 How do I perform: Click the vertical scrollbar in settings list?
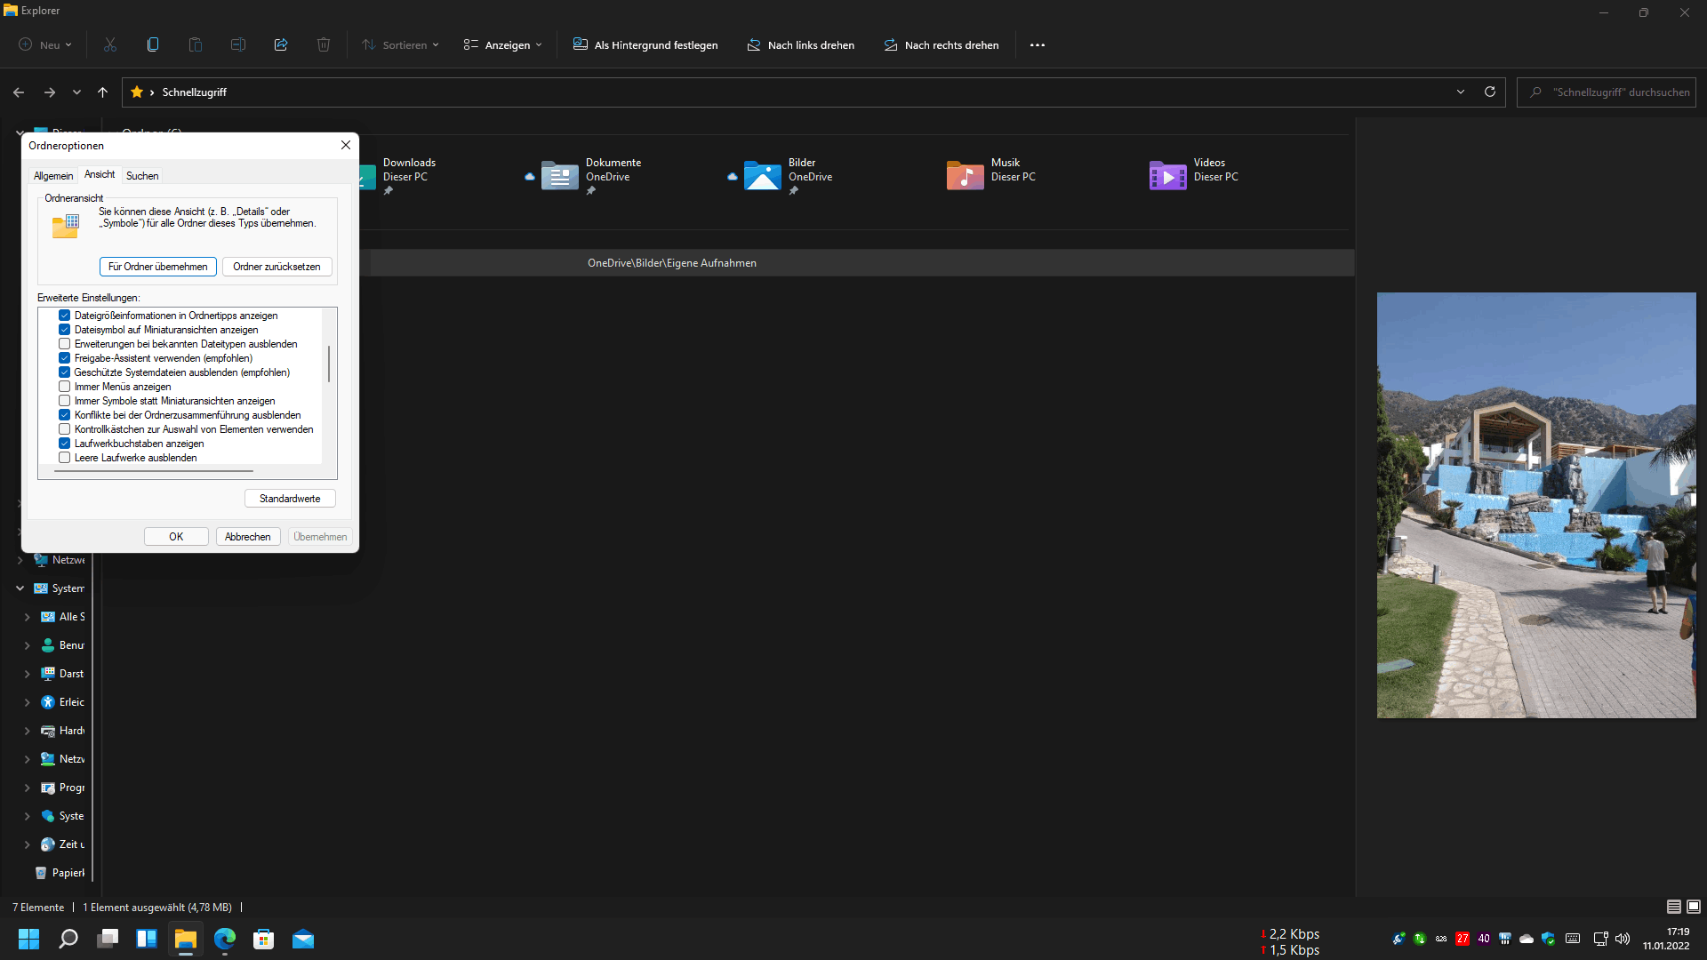[329, 364]
